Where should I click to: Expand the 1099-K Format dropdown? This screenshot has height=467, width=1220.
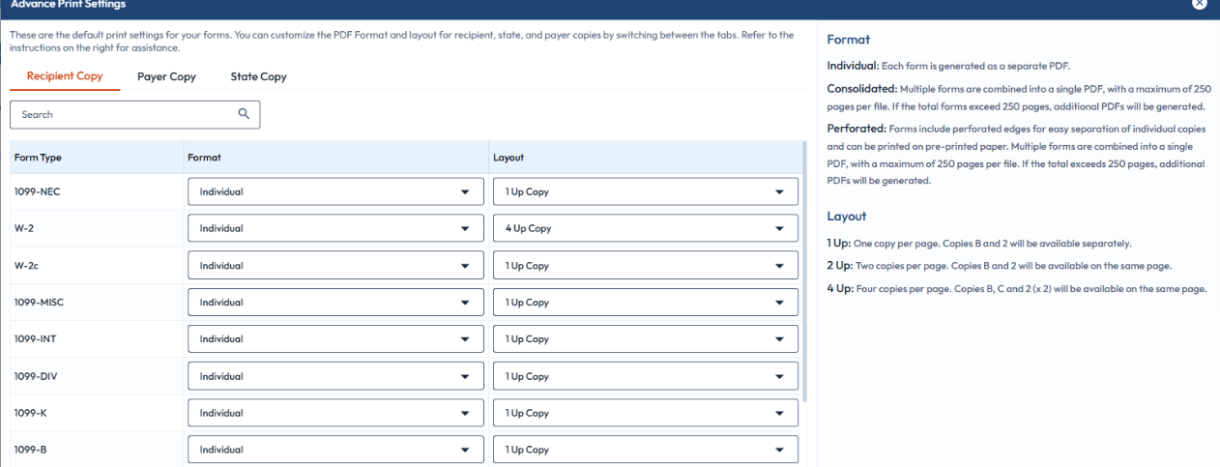pos(334,413)
